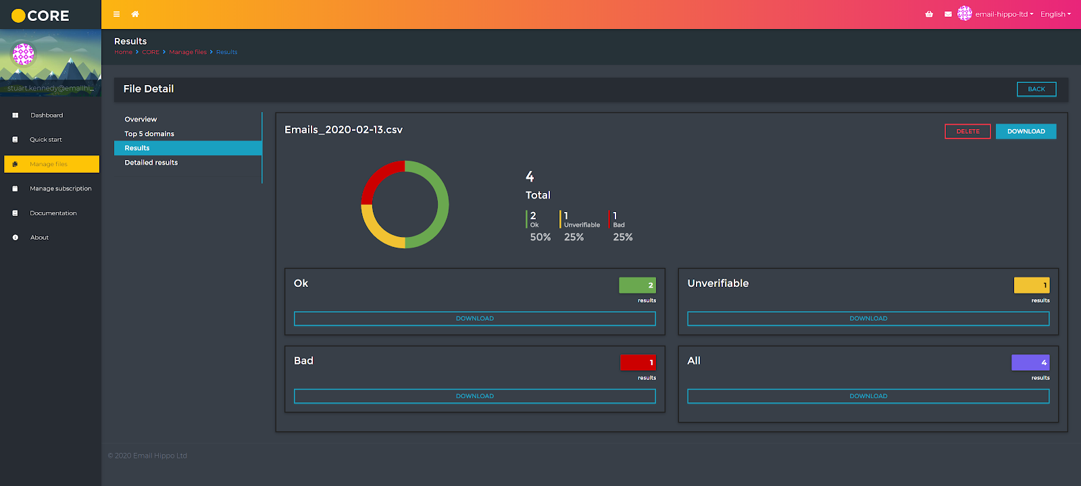Screen dimensions: 1081x486
Task: Click the purple All count badge
Action: pos(1030,362)
